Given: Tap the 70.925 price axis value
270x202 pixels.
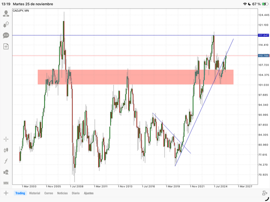Looking at the screenshot, I should pos(263,175).
